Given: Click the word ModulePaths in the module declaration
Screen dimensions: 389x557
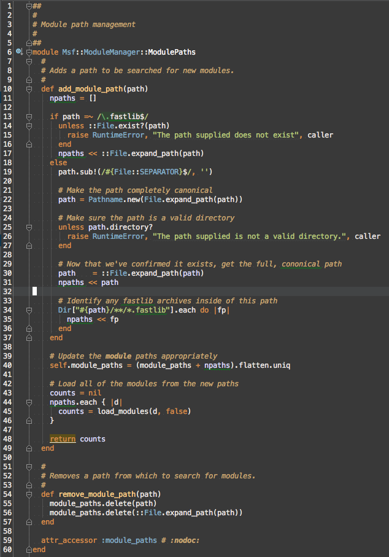Looking at the screenshot, I should pyautogui.click(x=172, y=52).
